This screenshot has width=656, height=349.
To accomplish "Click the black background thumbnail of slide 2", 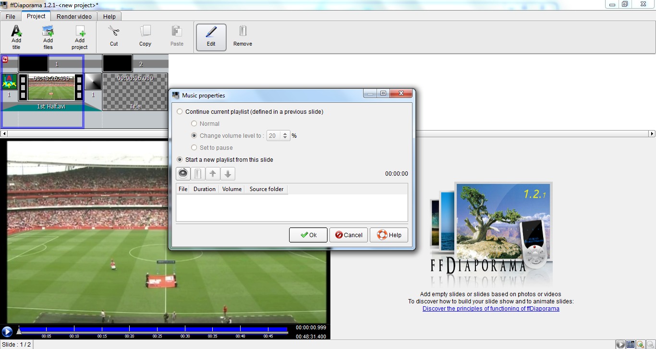I will click(x=117, y=63).
